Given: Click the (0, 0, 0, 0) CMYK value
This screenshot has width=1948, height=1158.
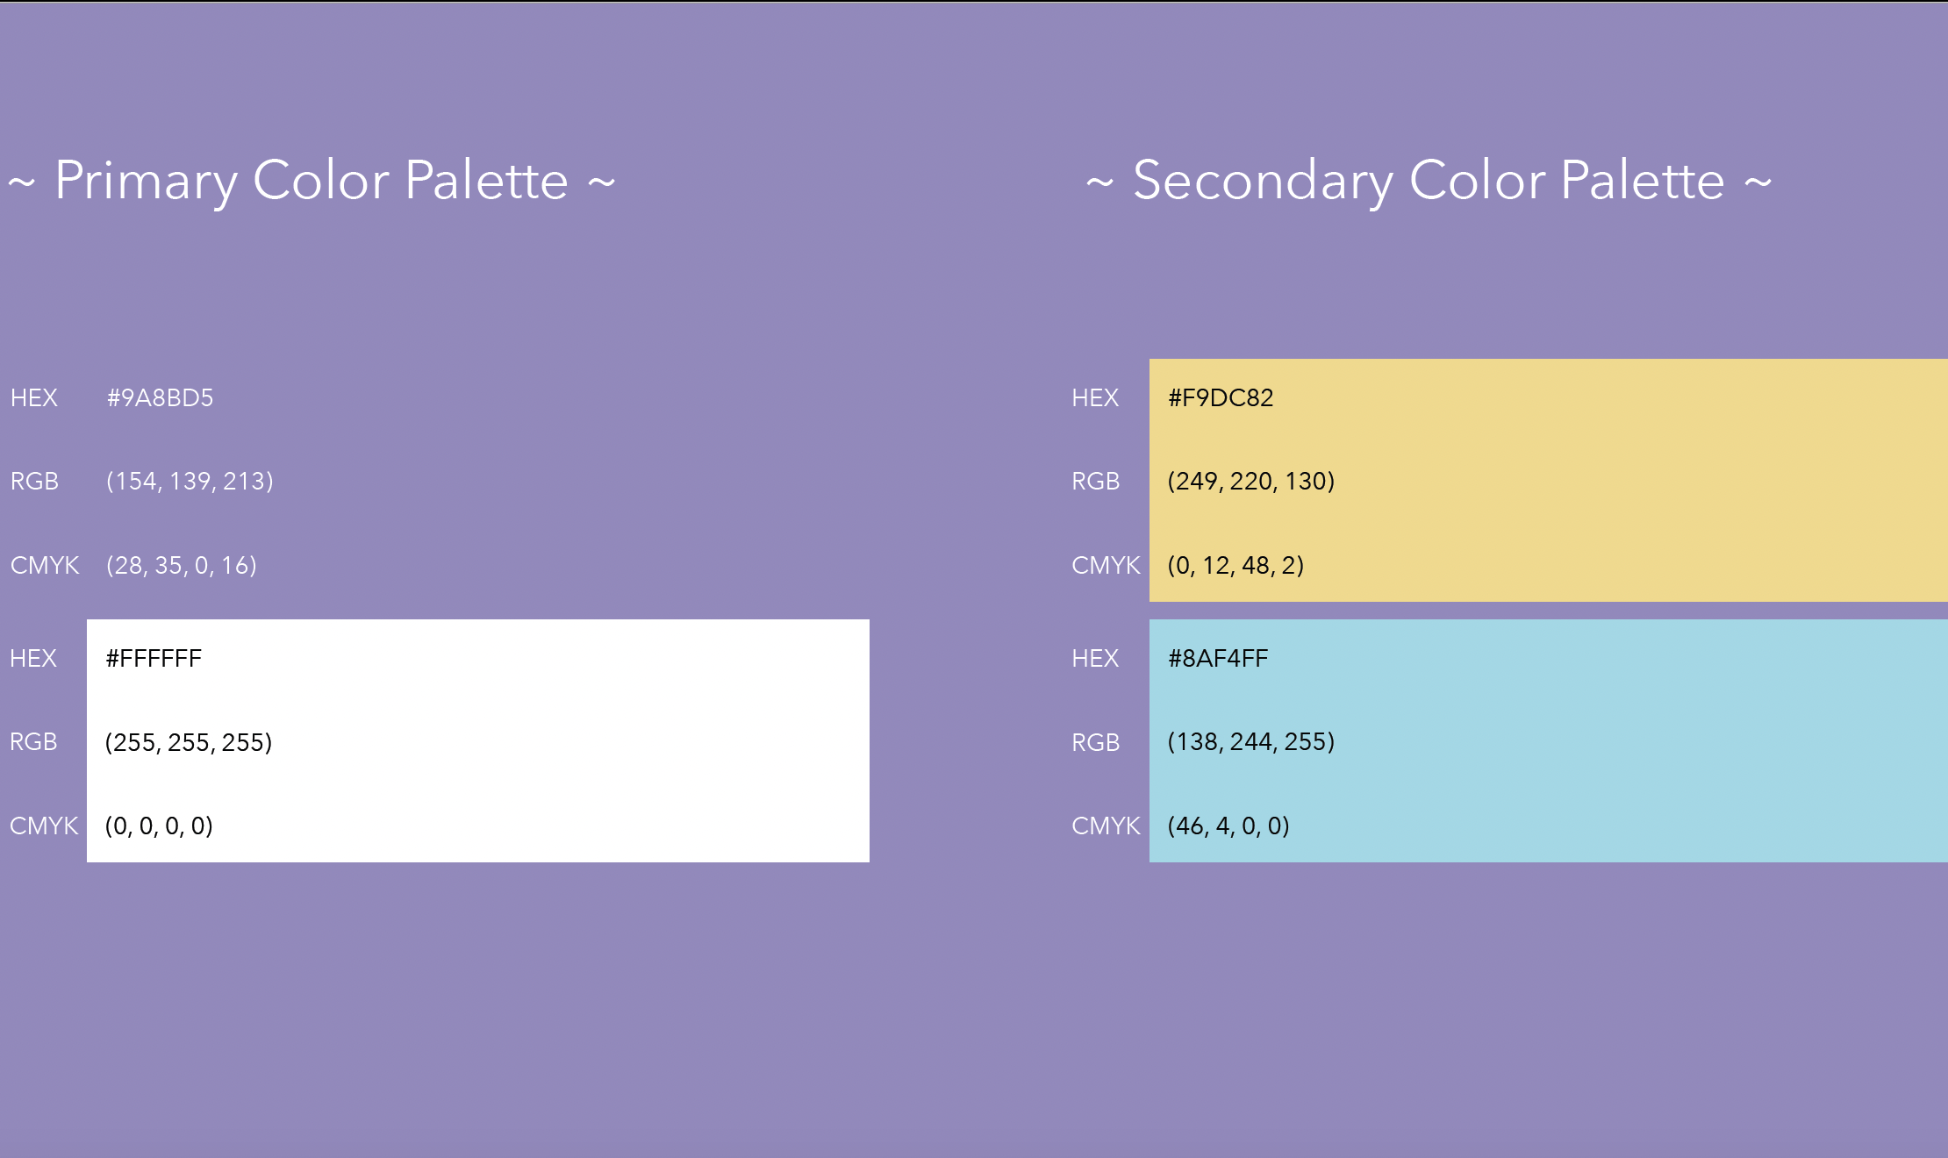Looking at the screenshot, I should 159,826.
